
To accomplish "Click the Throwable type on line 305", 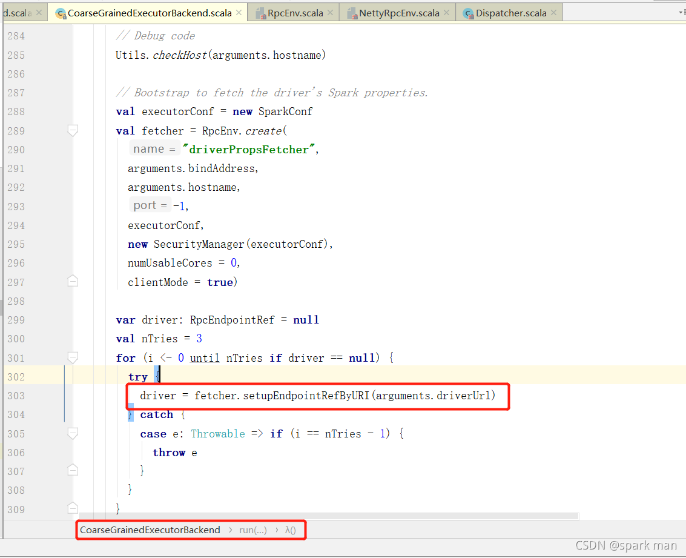I will point(218,434).
